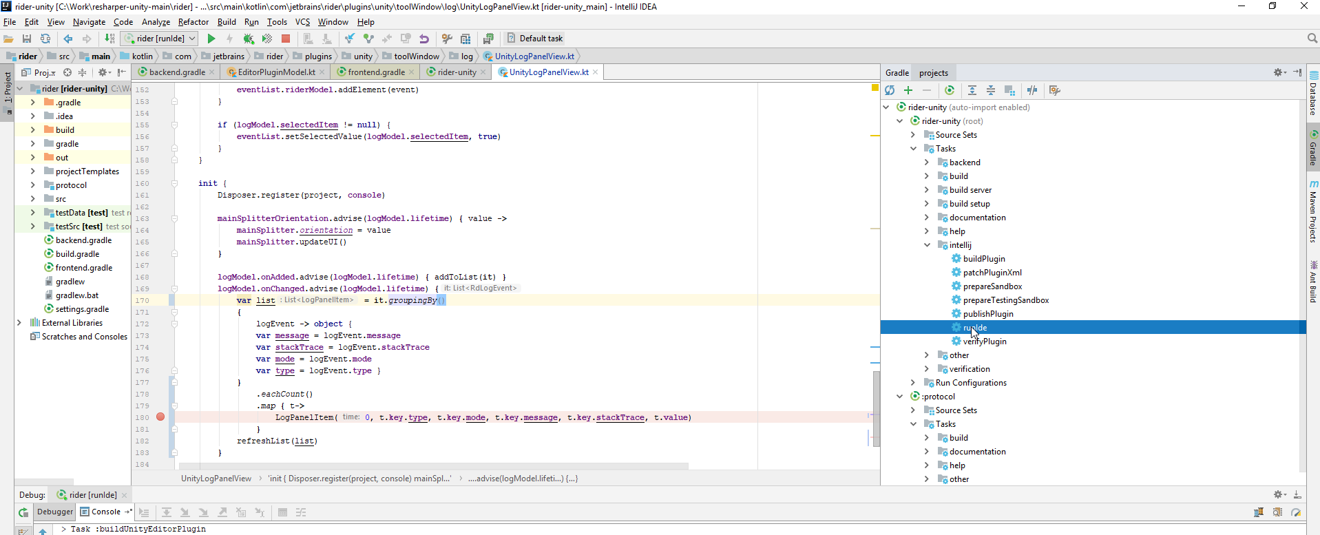Image resolution: width=1320 pixels, height=535 pixels.
Task: Expand Run Configurations node in Gradle
Action: (x=913, y=383)
